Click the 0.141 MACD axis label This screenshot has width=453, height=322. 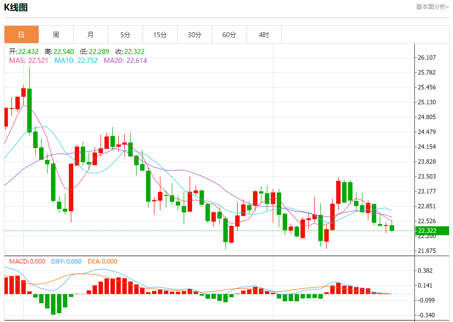pos(425,285)
